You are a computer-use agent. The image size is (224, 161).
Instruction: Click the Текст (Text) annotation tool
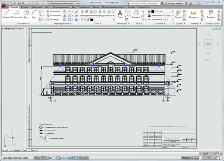[120, 14]
